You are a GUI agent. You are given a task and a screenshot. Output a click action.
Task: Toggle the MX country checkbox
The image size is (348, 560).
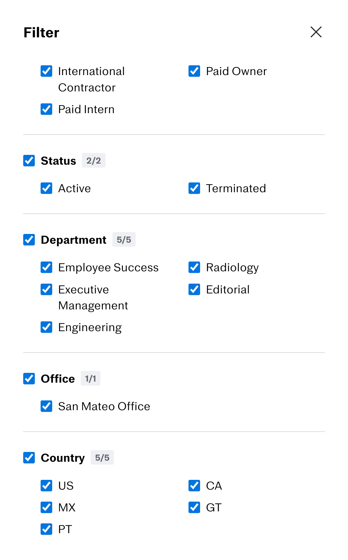[46, 507]
